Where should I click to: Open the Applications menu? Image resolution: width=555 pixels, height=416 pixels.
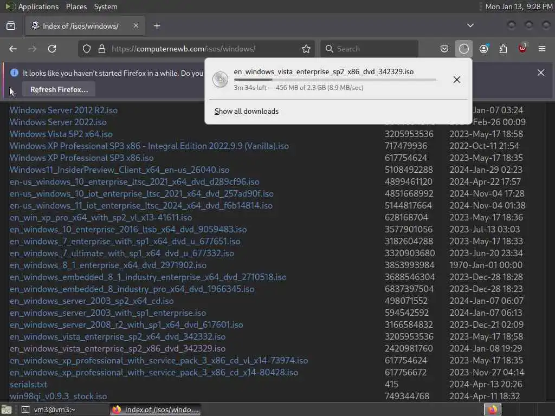coord(38,6)
